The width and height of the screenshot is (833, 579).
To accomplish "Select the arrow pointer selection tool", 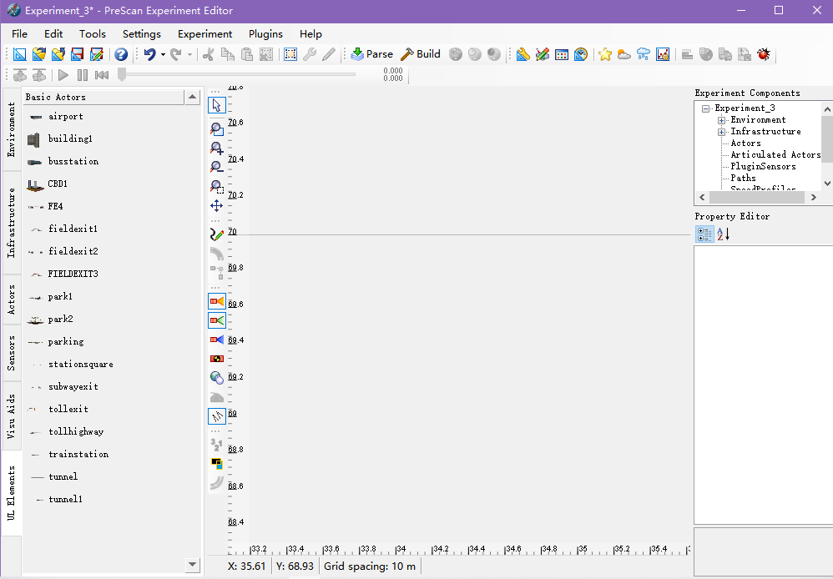I will 217,105.
